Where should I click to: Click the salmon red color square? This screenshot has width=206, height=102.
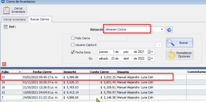(x=4, y=64)
